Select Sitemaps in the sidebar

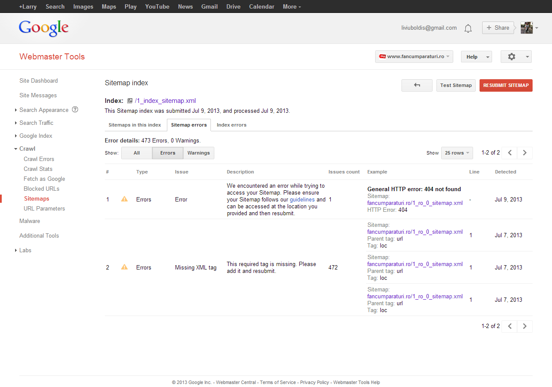(37, 198)
